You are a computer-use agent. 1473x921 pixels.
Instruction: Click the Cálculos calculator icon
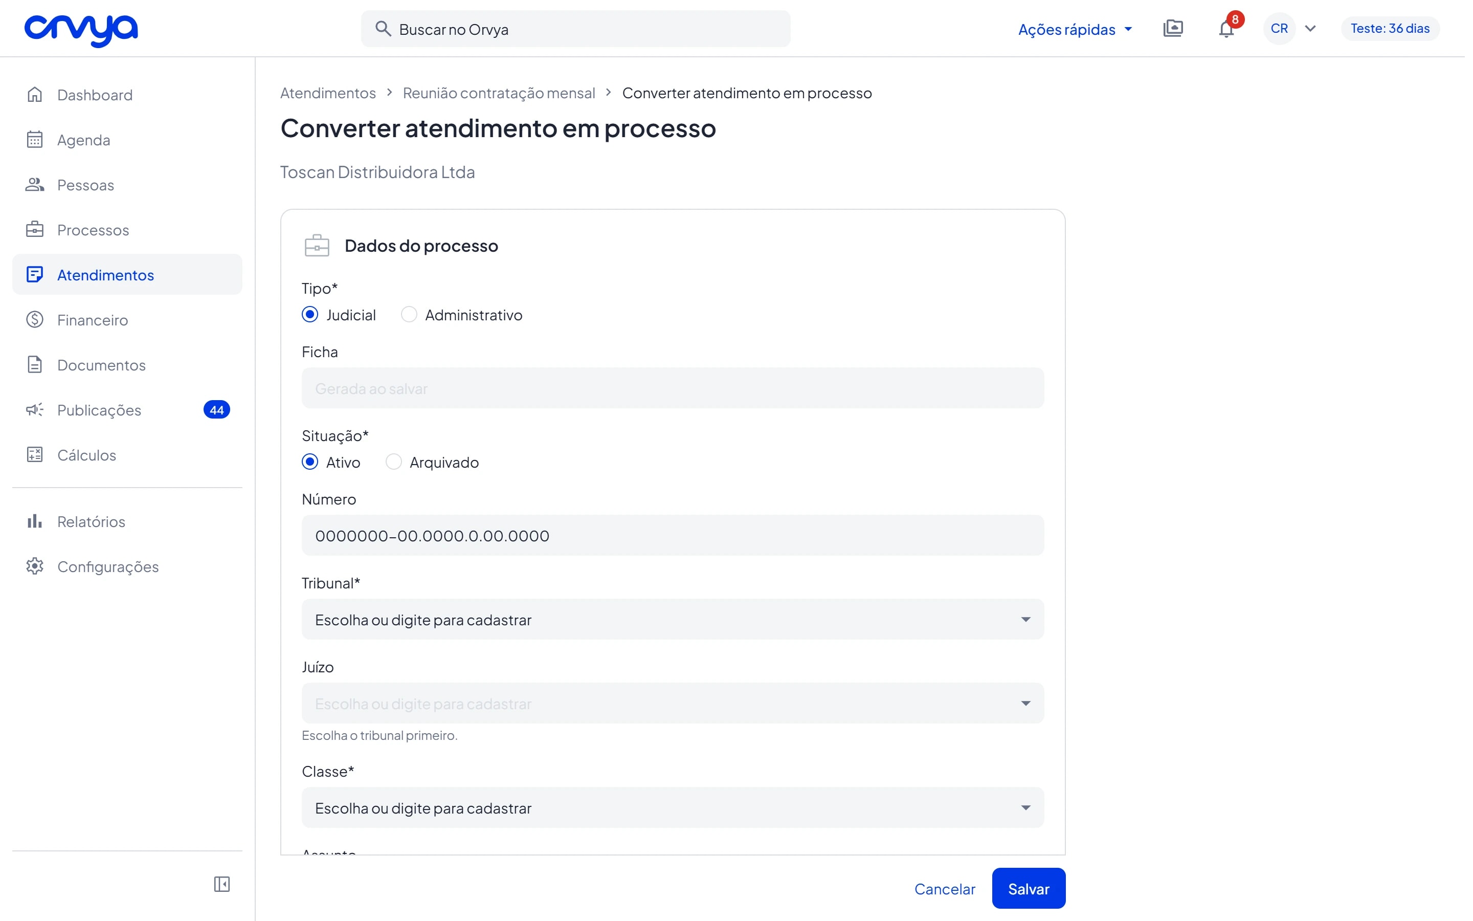pos(35,455)
